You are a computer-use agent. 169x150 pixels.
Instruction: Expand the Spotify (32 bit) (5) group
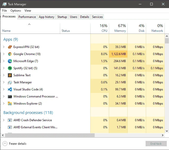(4, 68)
